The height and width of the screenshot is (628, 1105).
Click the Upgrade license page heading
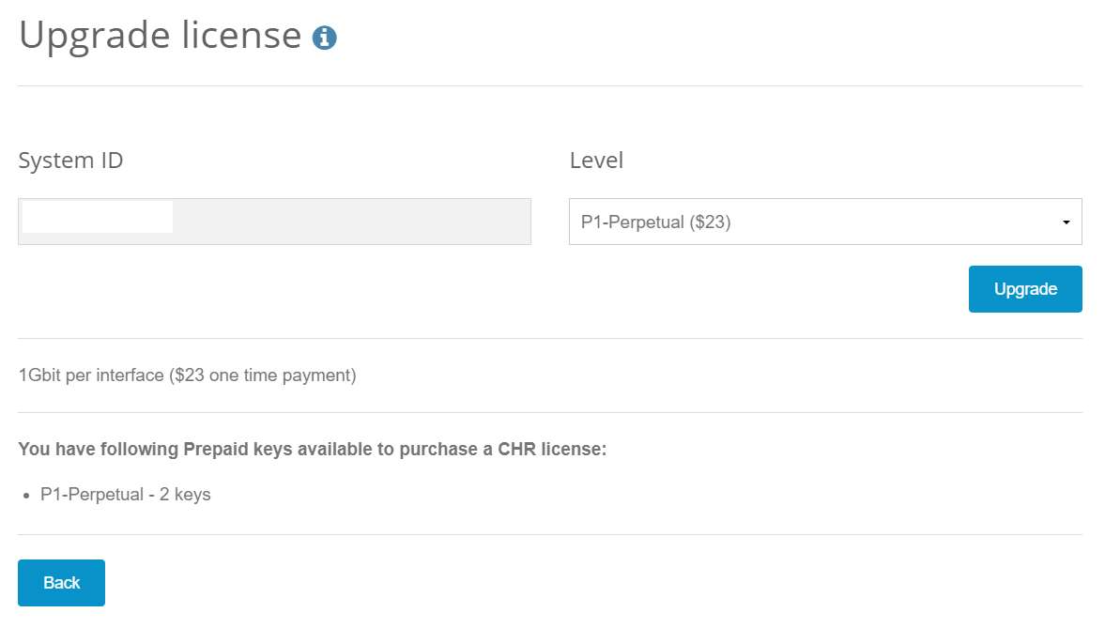click(x=160, y=36)
